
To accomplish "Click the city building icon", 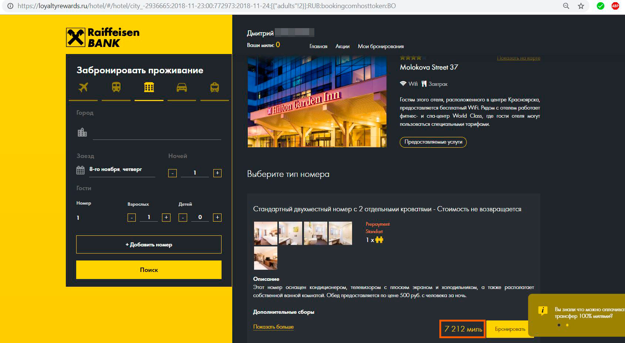I will pos(82,132).
